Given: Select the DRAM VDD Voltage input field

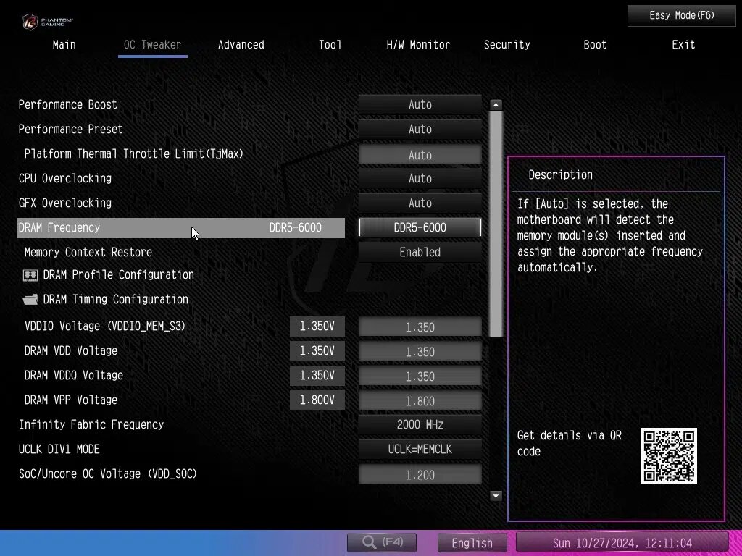Looking at the screenshot, I should (x=420, y=352).
